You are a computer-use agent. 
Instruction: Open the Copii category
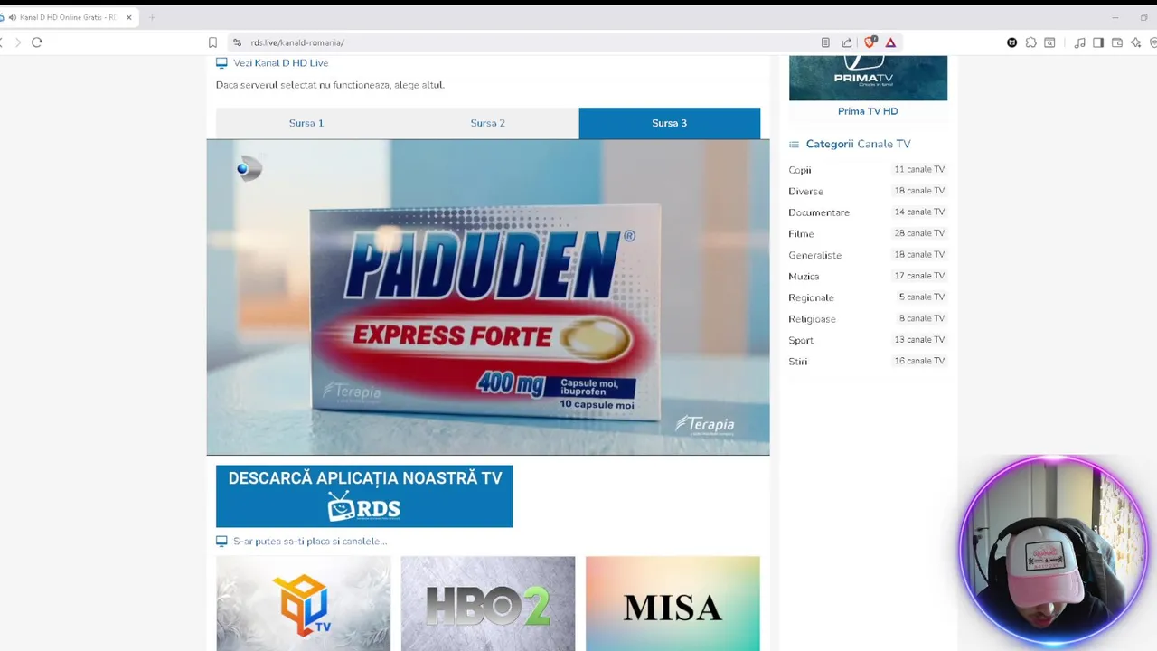(800, 170)
